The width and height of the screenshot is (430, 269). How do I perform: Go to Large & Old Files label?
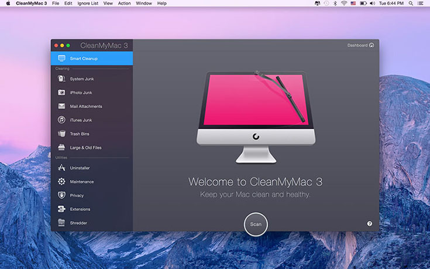click(x=85, y=148)
